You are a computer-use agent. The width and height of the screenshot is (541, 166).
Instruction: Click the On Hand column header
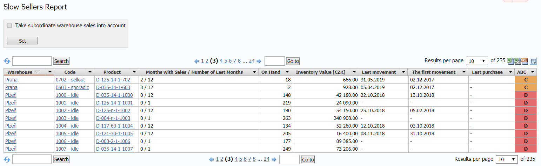pos(270,72)
